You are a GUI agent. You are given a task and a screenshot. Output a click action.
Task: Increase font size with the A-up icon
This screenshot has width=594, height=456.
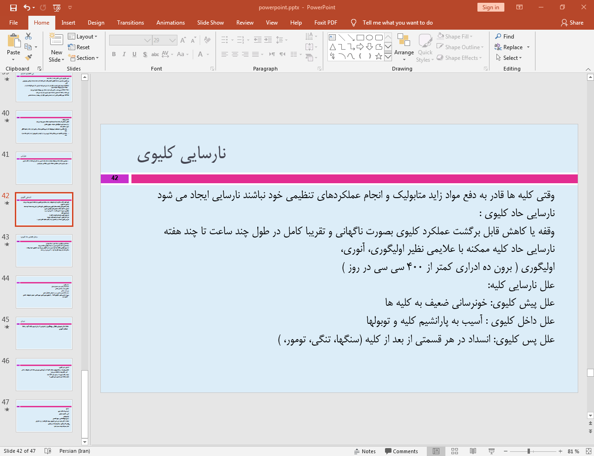[x=183, y=40]
